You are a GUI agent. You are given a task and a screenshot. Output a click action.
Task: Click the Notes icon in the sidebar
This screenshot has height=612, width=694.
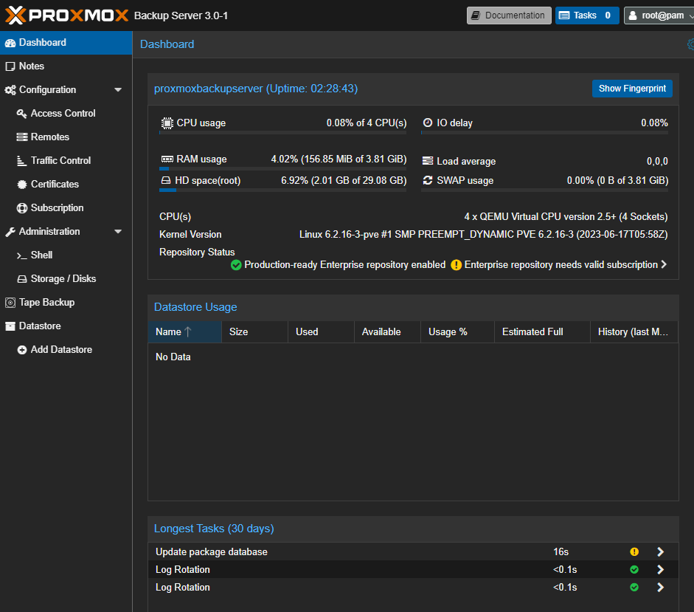pyautogui.click(x=10, y=66)
